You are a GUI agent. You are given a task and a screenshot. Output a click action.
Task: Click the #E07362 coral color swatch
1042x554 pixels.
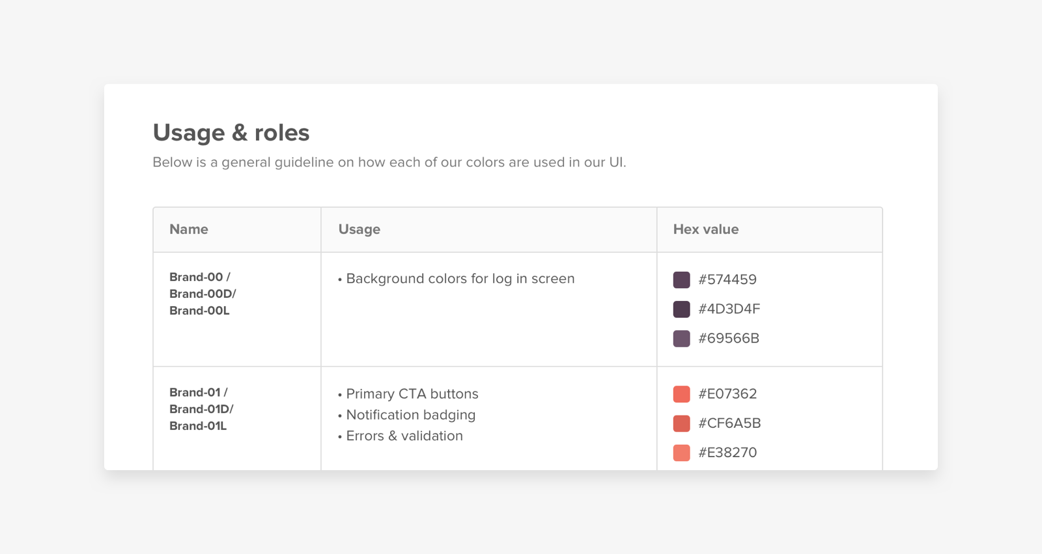681,394
